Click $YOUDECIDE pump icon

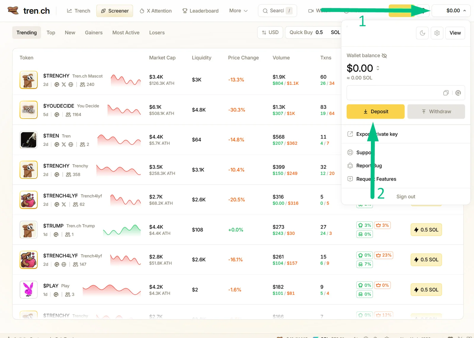coord(57,114)
